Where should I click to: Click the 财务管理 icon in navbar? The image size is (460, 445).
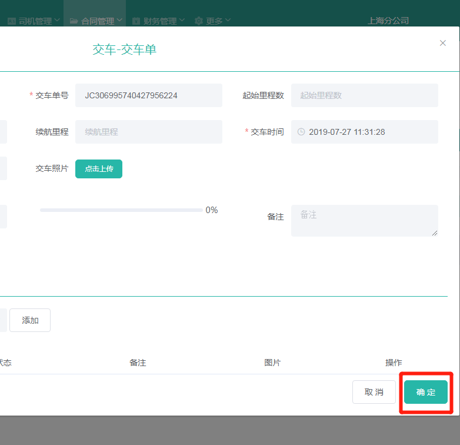tap(136, 21)
